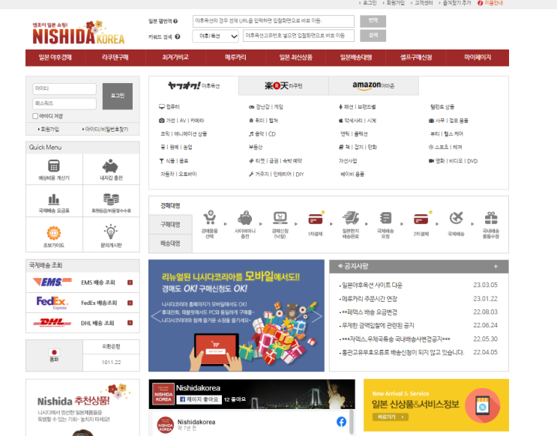Click the 바로가기 button on yellow banner
The height and width of the screenshot is (436, 557).
click(x=391, y=417)
